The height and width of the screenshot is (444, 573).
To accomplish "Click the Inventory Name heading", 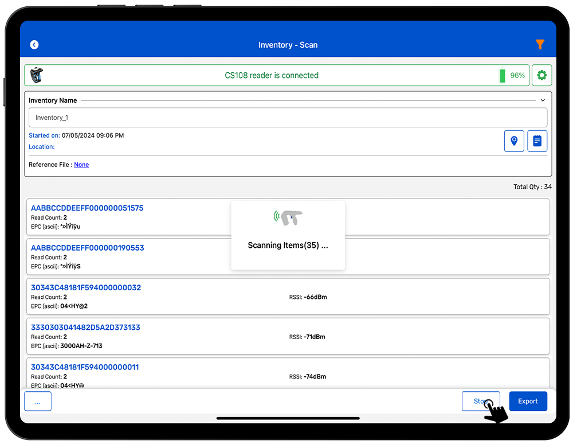I will [53, 100].
